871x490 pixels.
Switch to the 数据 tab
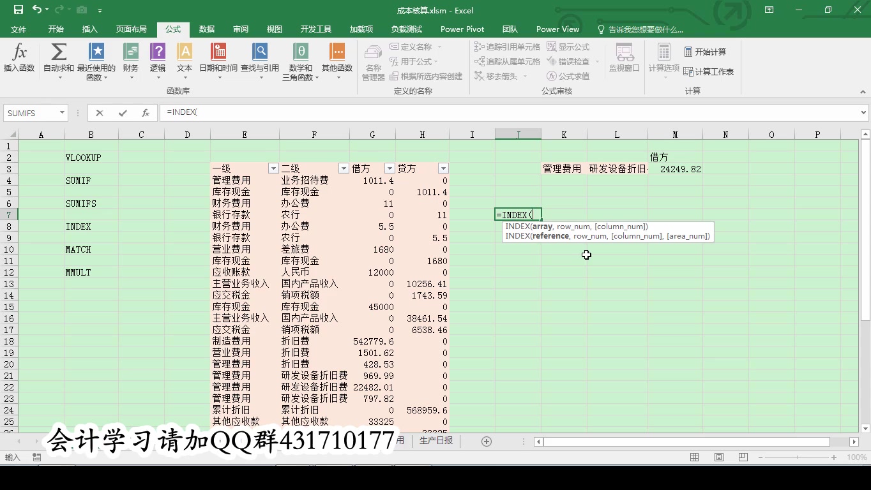pos(207,29)
